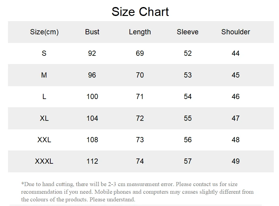Viewport: 279px width, 206px height.
Task: Click bust value 92 for size S
Action: 92,53
